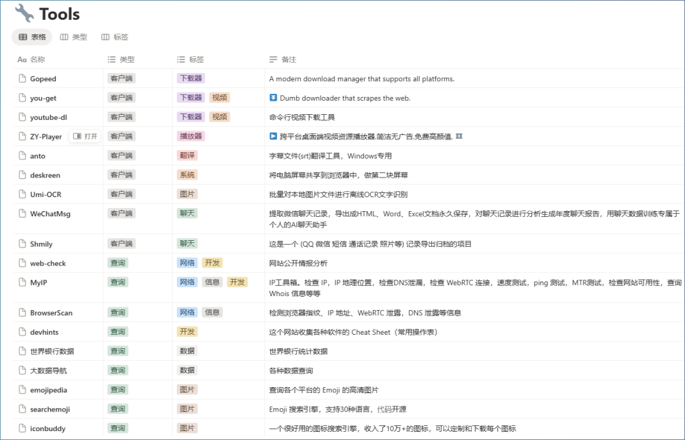Viewport: 685px width, 440px height.
Task: Click the page icon next to 世界银行数据
Action: pyautogui.click(x=23, y=351)
